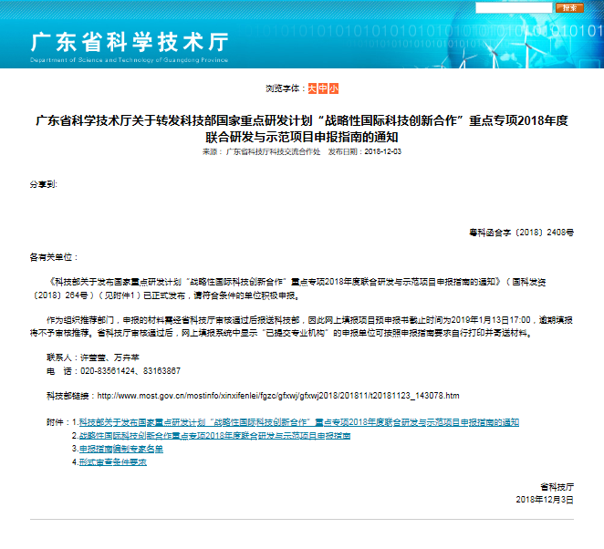The width and height of the screenshot is (604, 549).
Task: Open attachment 3 申报指南编制专家名单 link
Action: [x=121, y=449]
